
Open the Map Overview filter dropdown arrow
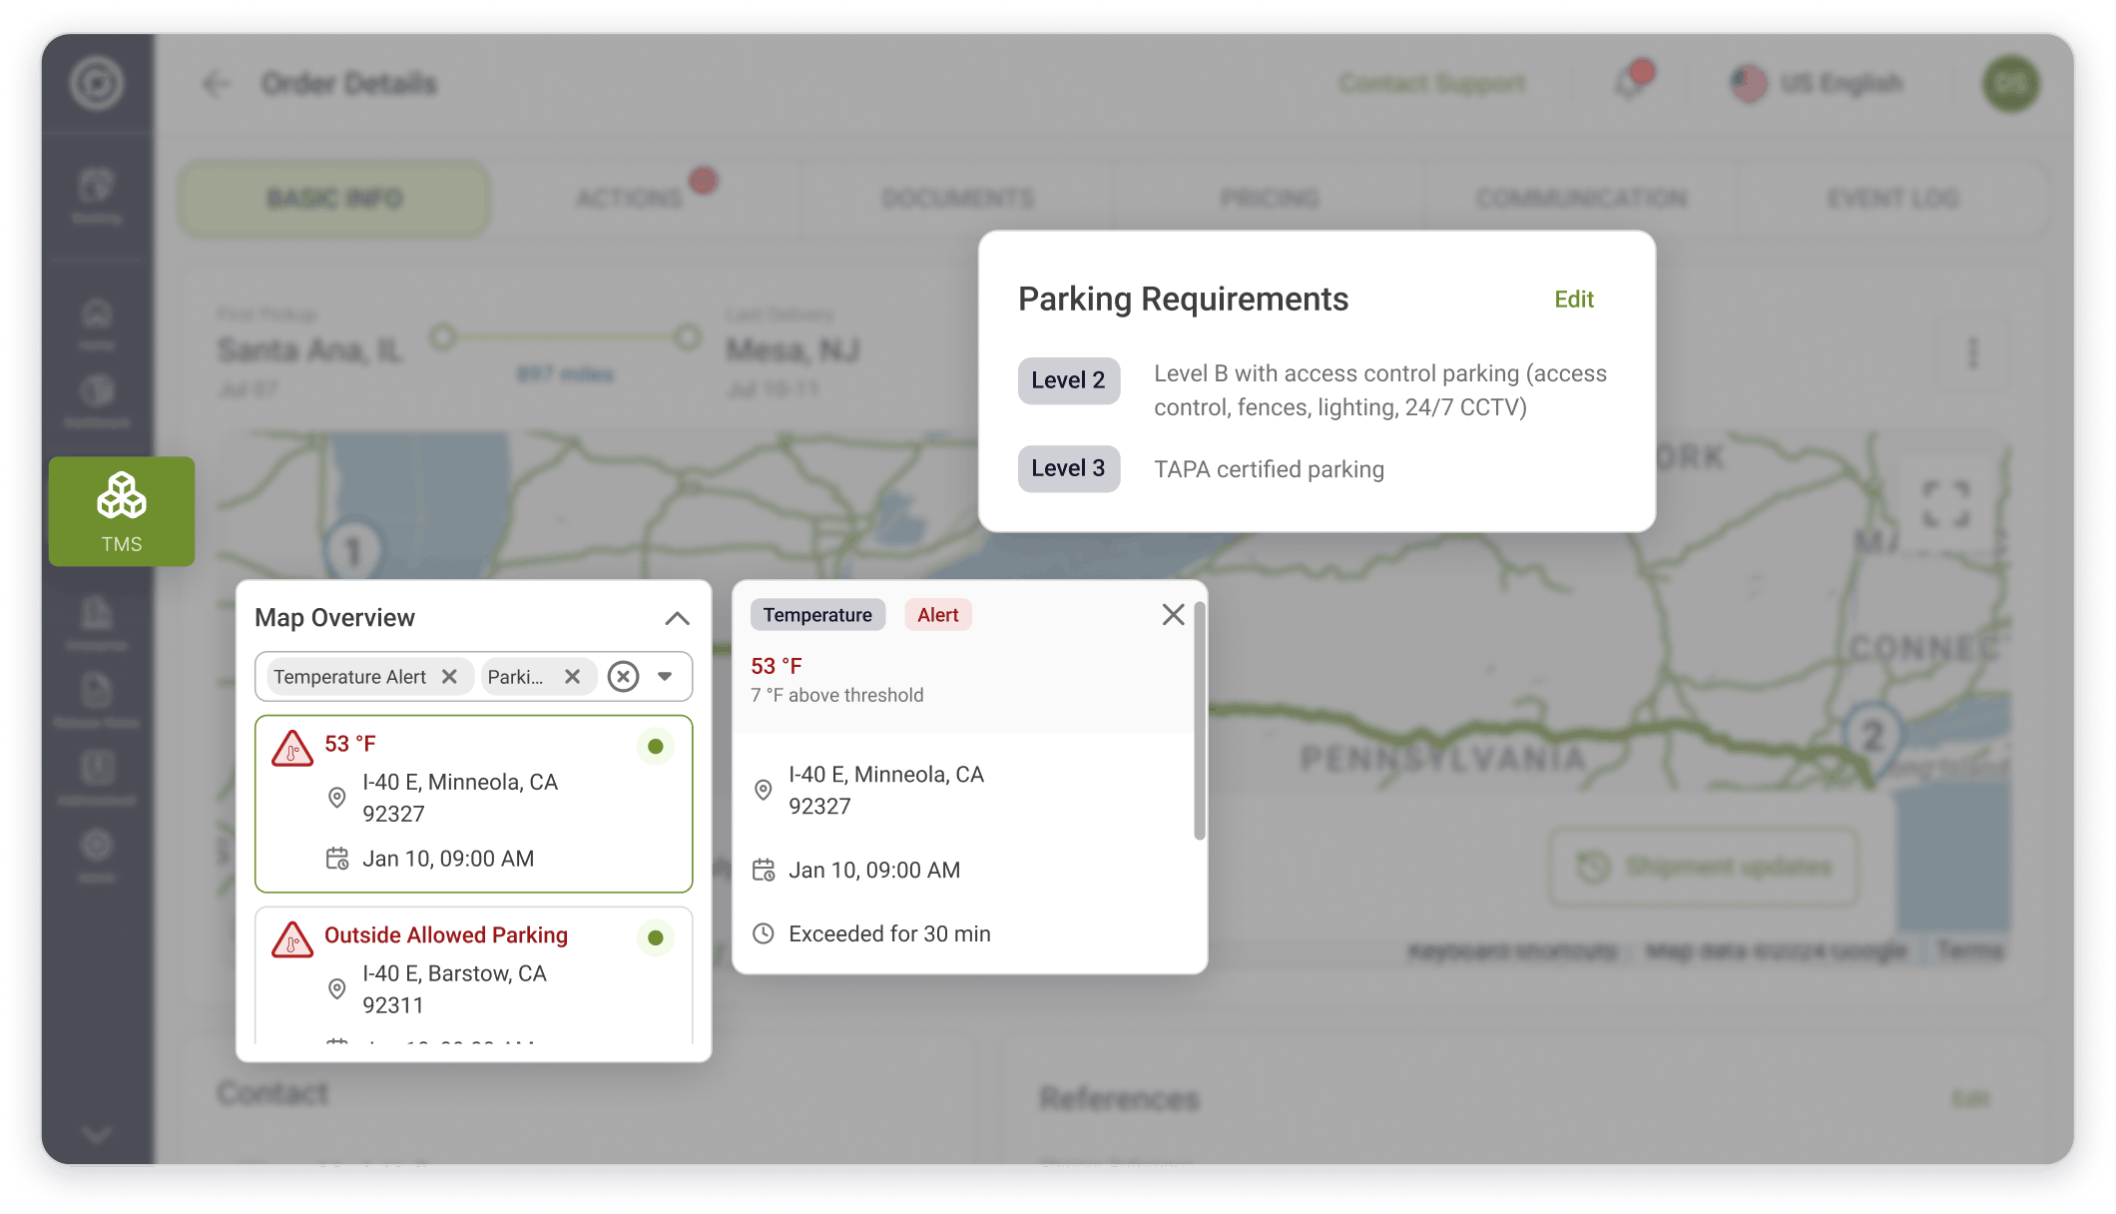pos(665,677)
